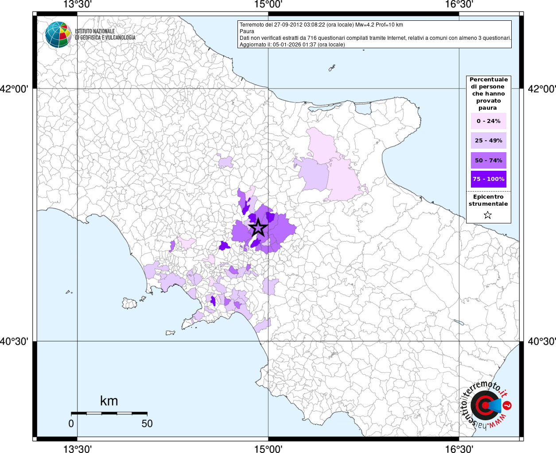Click the red question mark circle
The width and height of the screenshot is (556, 453).
click(x=508, y=405)
